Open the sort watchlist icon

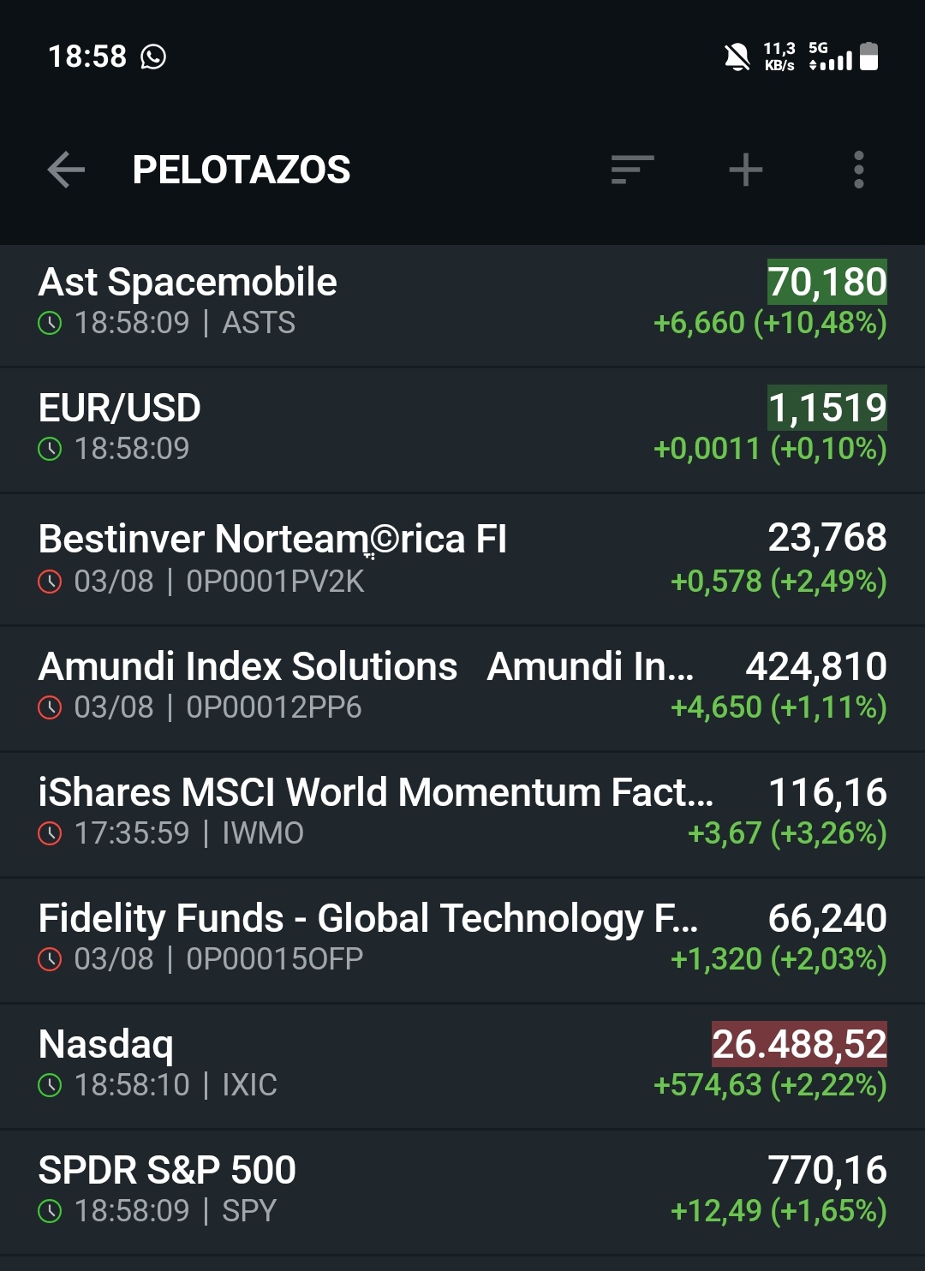tap(632, 170)
